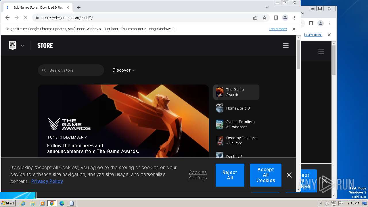The image size is (368, 207).
Task: Expand the Discover dropdown
Action: pyautogui.click(x=124, y=70)
